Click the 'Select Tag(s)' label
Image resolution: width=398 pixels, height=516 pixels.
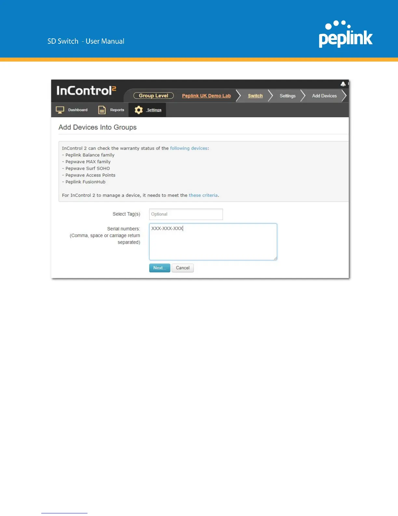pyautogui.click(x=126, y=214)
